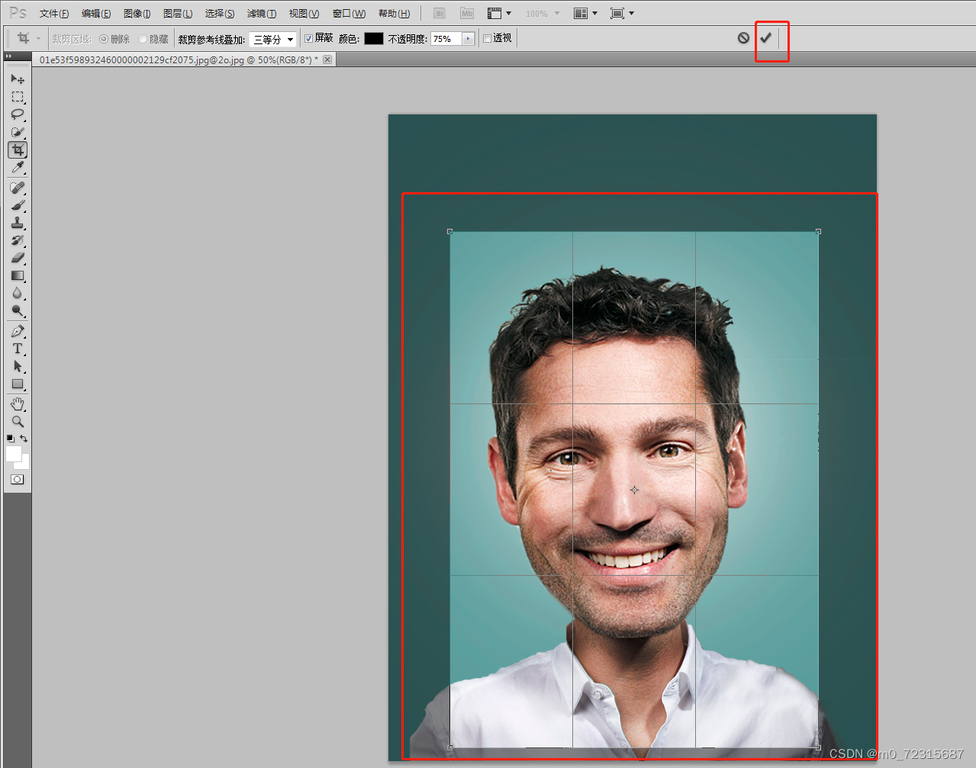This screenshot has height=768, width=976.
Task: Select the Gradient tool
Action: coord(18,275)
